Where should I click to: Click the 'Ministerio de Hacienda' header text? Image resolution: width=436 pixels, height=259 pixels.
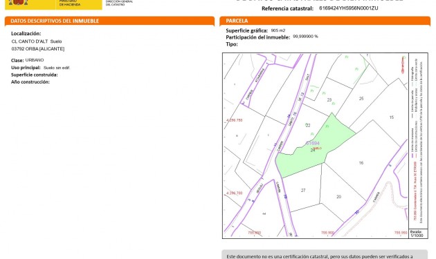[70, 3]
